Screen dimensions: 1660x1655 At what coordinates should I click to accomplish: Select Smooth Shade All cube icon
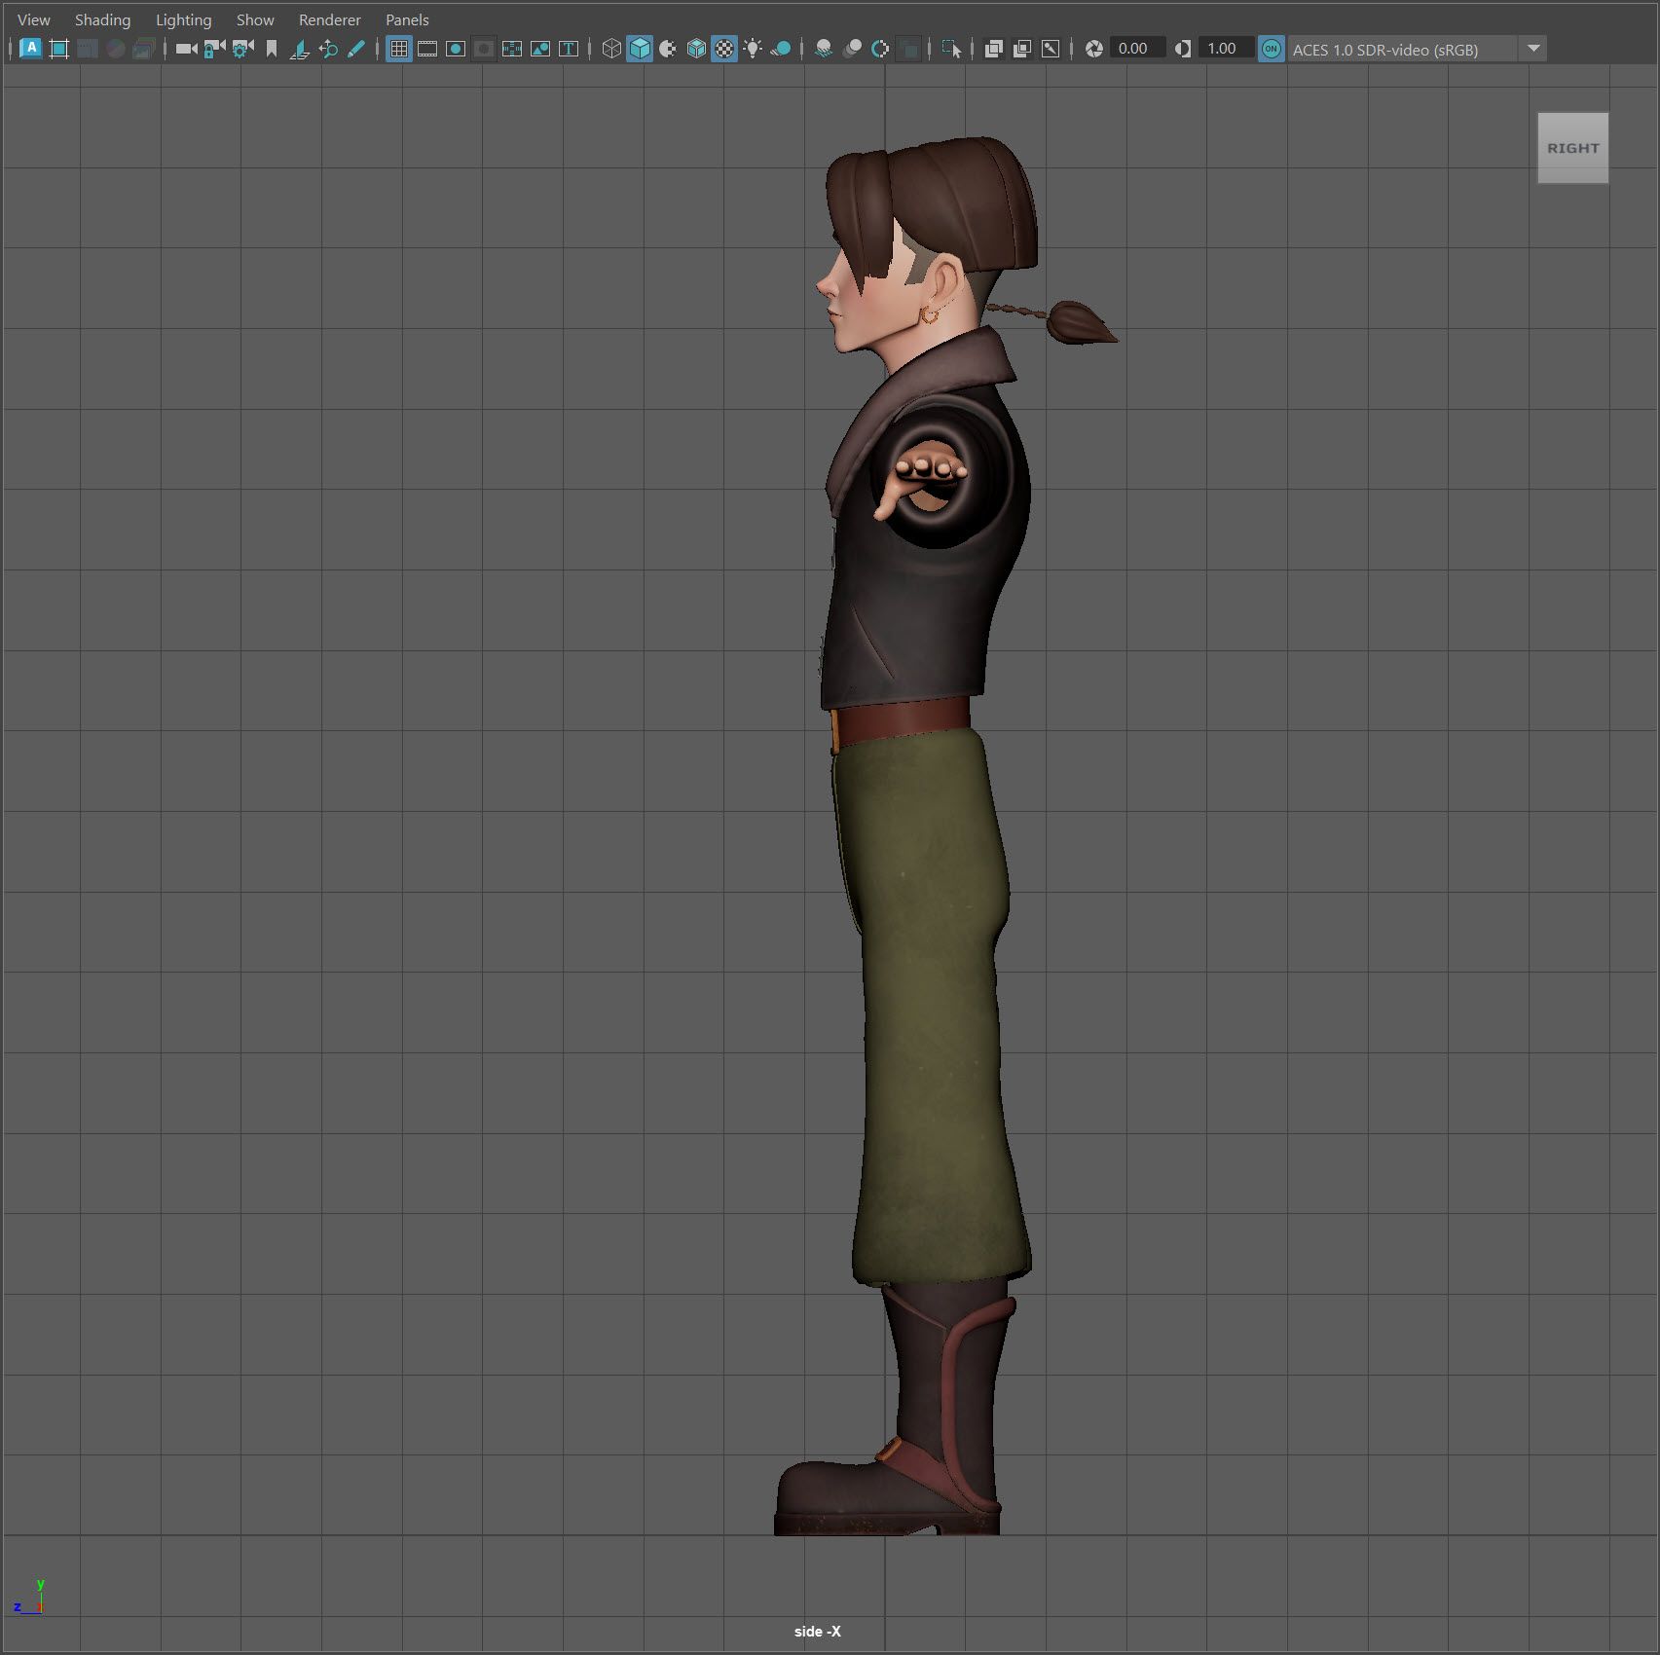[640, 49]
